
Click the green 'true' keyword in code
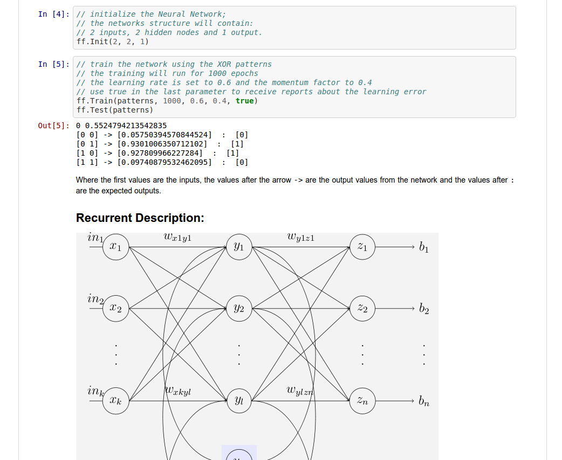(x=244, y=101)
